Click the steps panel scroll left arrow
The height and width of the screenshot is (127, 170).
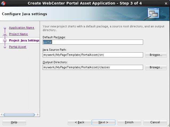(x=2, y=115)
